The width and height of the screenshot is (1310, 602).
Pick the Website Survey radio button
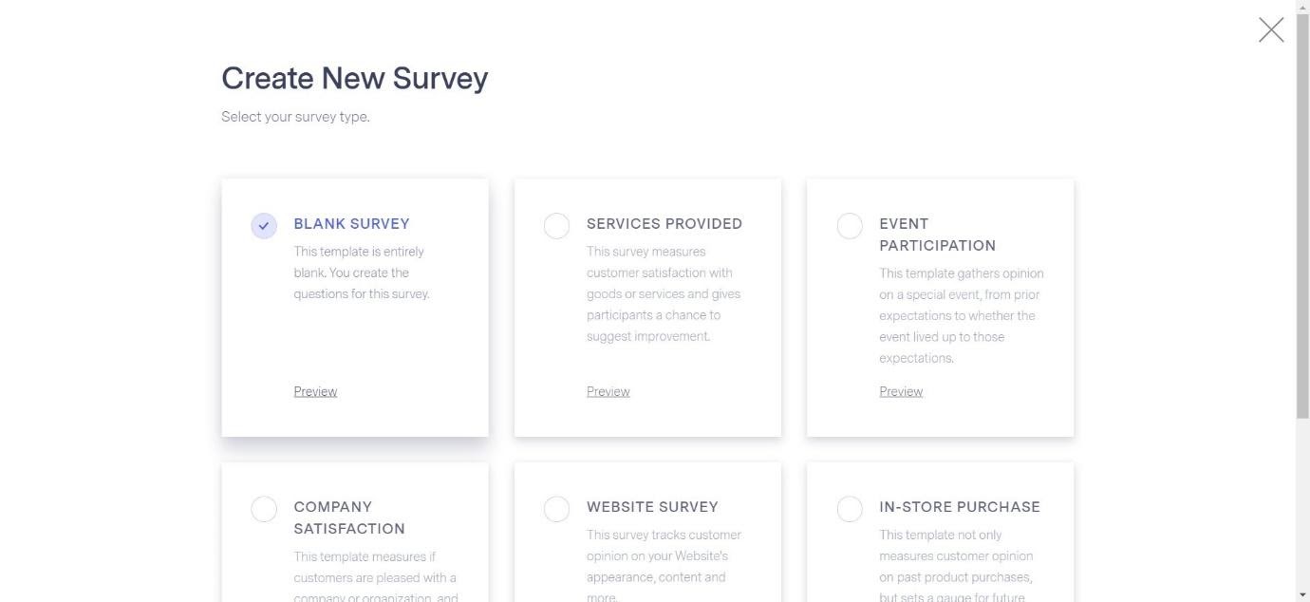(556, 509)
